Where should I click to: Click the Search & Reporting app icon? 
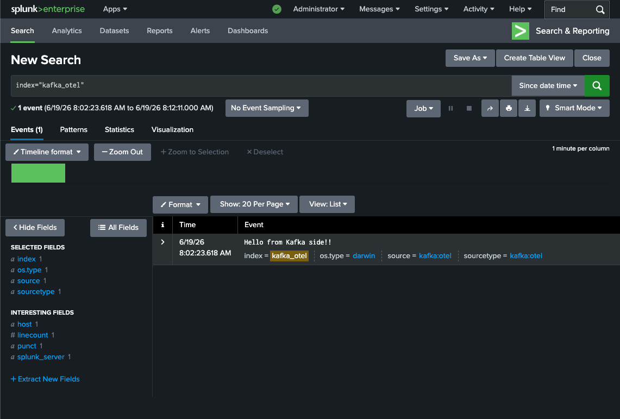(x=521, y=31)
